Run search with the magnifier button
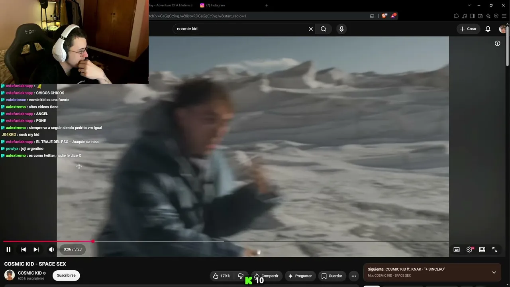510x287 pixels. (x=324, y=29)
